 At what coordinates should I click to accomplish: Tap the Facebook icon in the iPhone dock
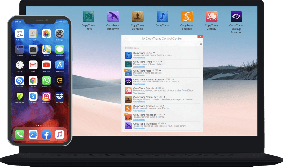46,134
